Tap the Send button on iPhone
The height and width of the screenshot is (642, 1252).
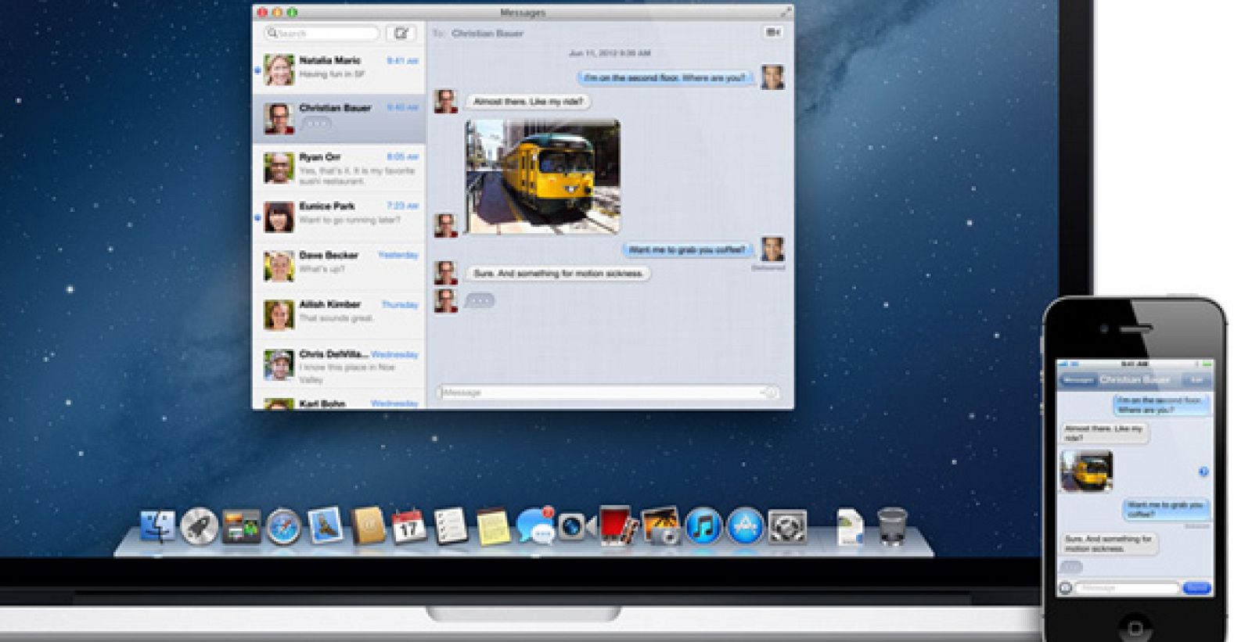[1196, 587]
